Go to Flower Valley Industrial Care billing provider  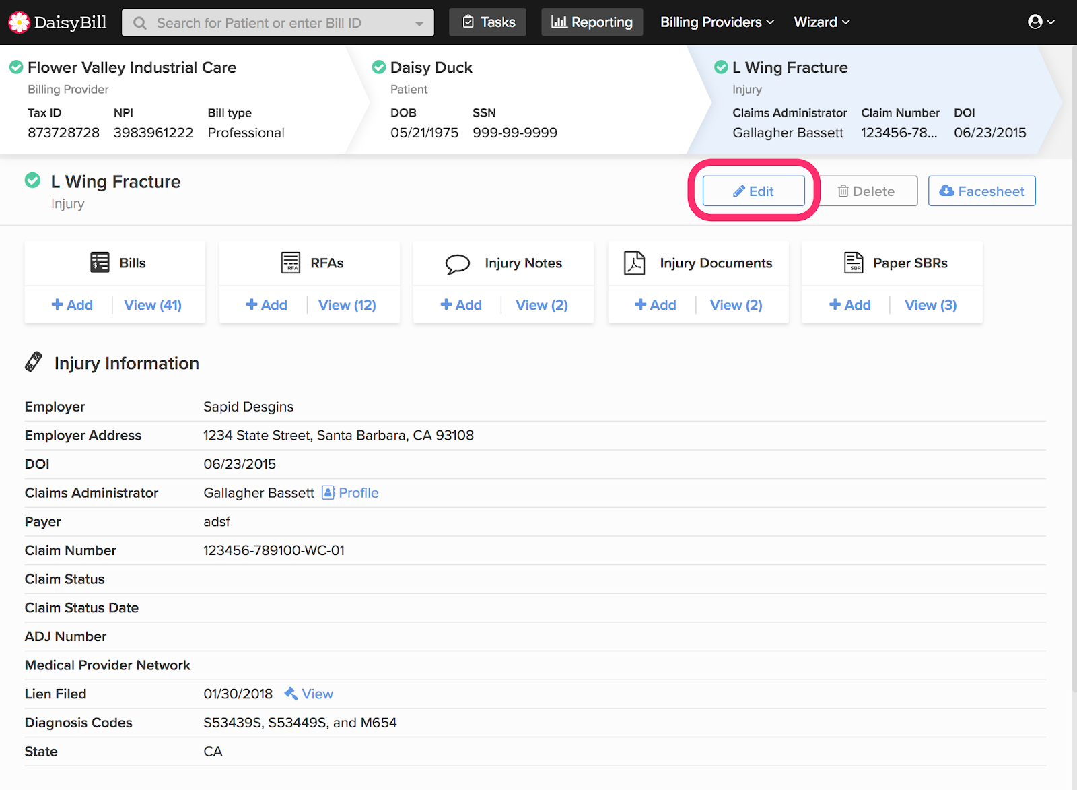[x=132, y=67]
